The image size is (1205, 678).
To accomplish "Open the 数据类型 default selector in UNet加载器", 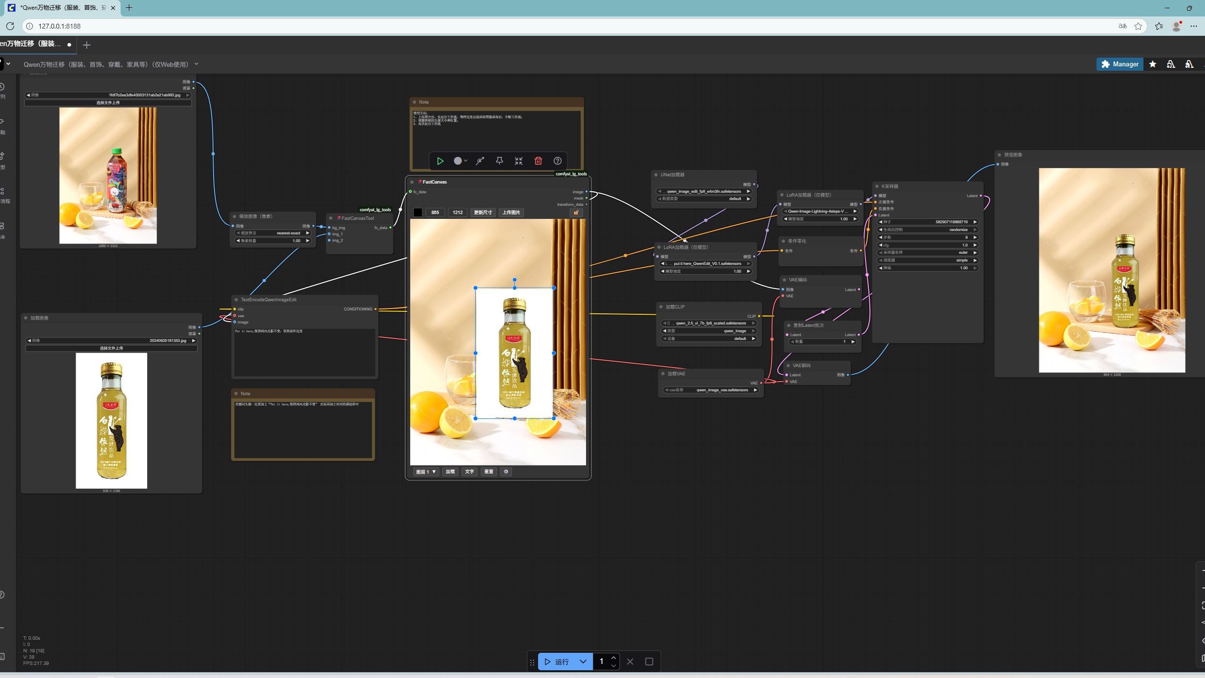I will [704, 199].
